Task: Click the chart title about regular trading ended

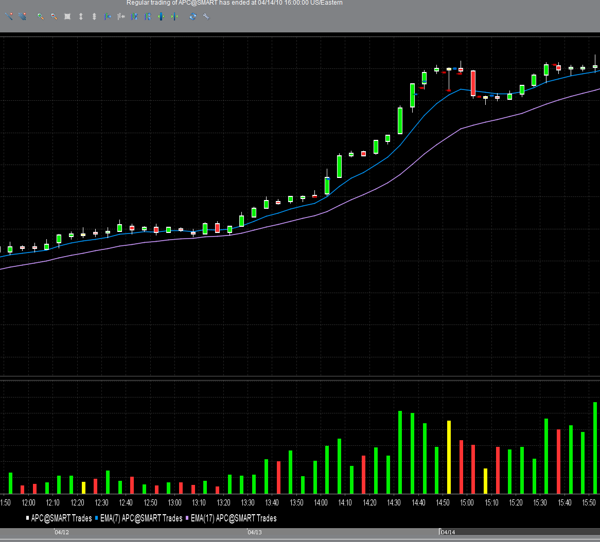Action: click(235, 3)
